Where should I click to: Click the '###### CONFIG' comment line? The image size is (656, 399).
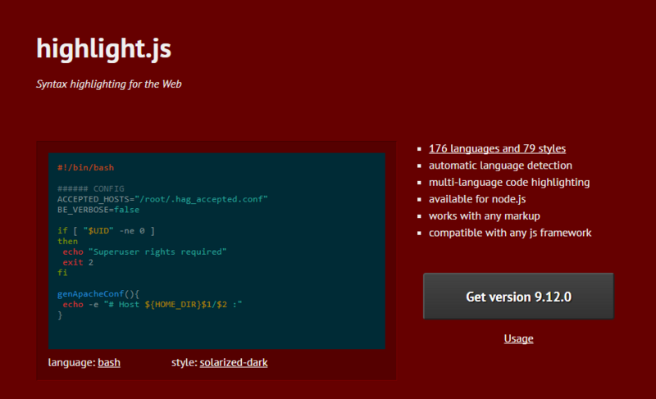pos(91,188)
